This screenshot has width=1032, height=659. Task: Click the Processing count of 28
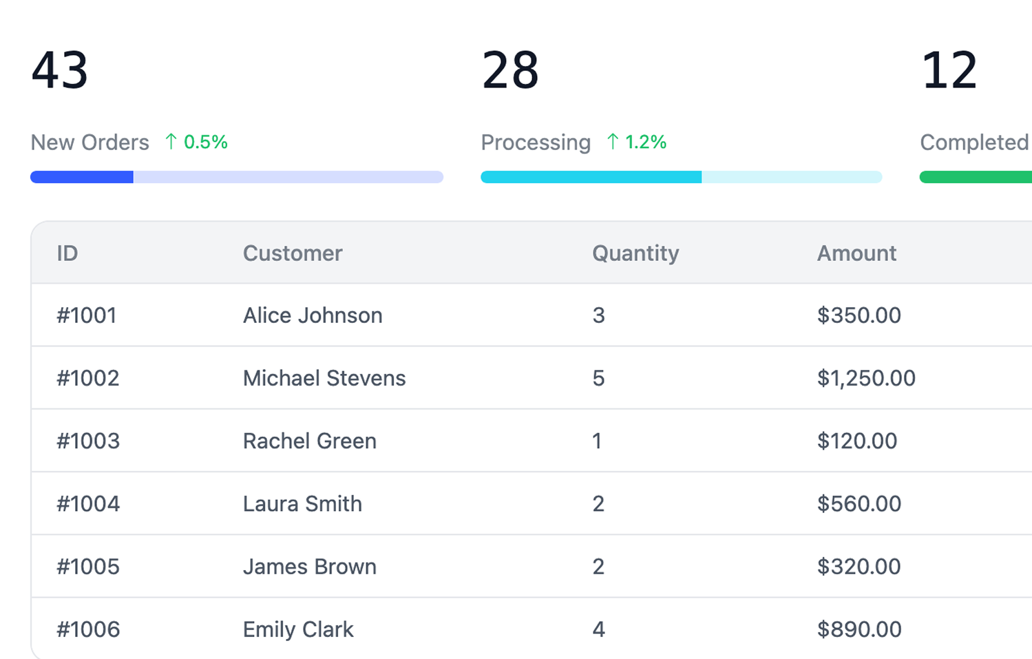[x=510, y=70]
